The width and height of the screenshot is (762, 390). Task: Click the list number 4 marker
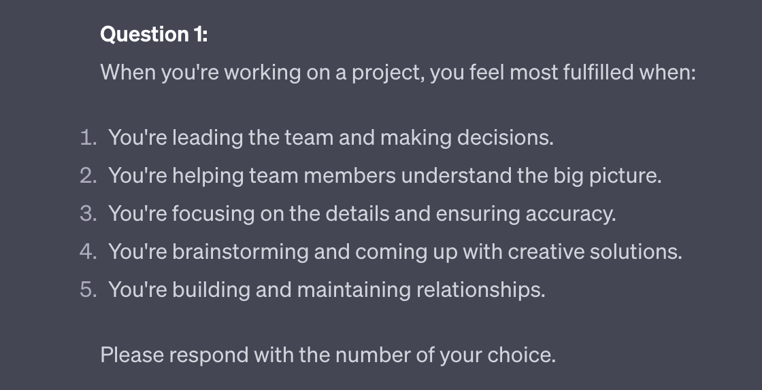[x=88, y=252]
